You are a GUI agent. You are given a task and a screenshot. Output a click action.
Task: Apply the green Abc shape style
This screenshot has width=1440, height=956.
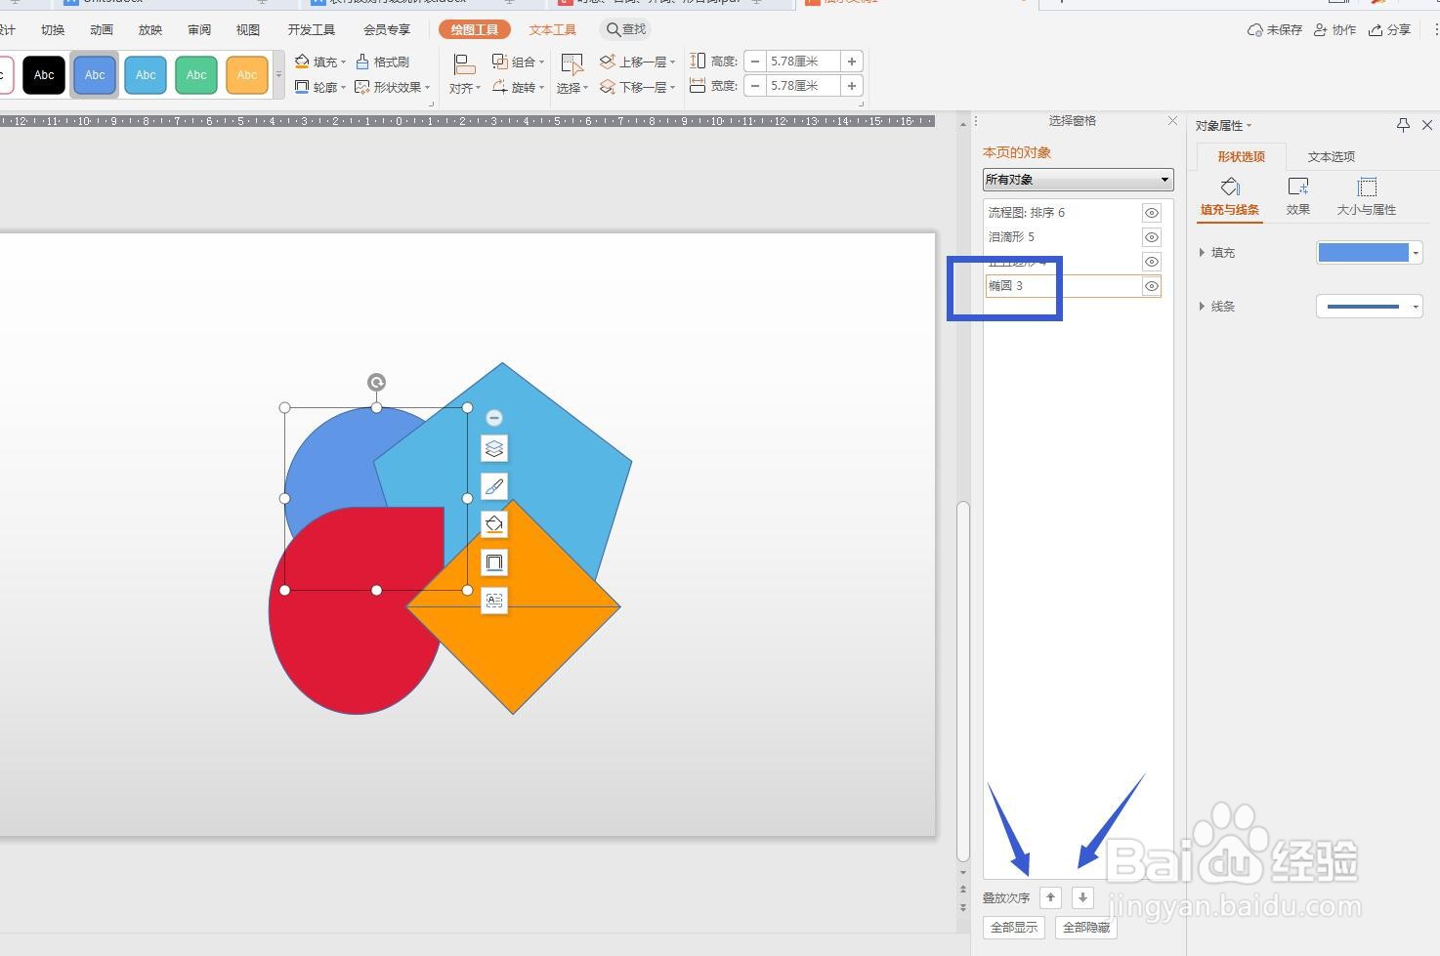coord(196,75)
